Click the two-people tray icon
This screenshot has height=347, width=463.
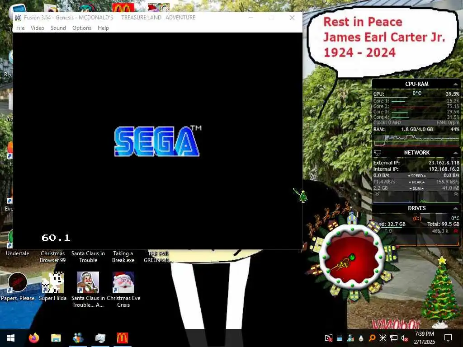click(350, 338)
